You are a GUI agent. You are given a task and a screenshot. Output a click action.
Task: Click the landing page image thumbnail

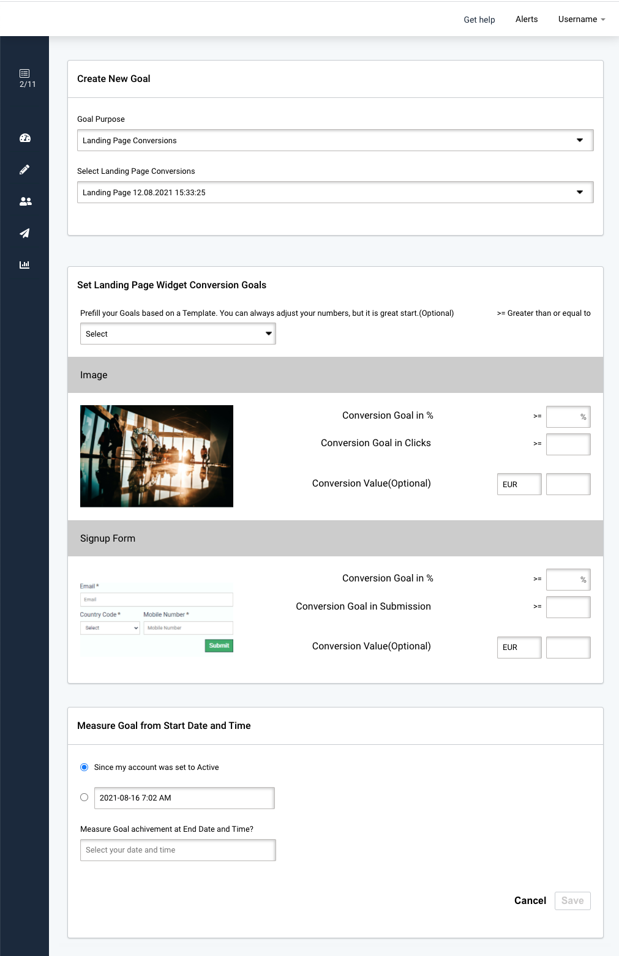(157, 456)
